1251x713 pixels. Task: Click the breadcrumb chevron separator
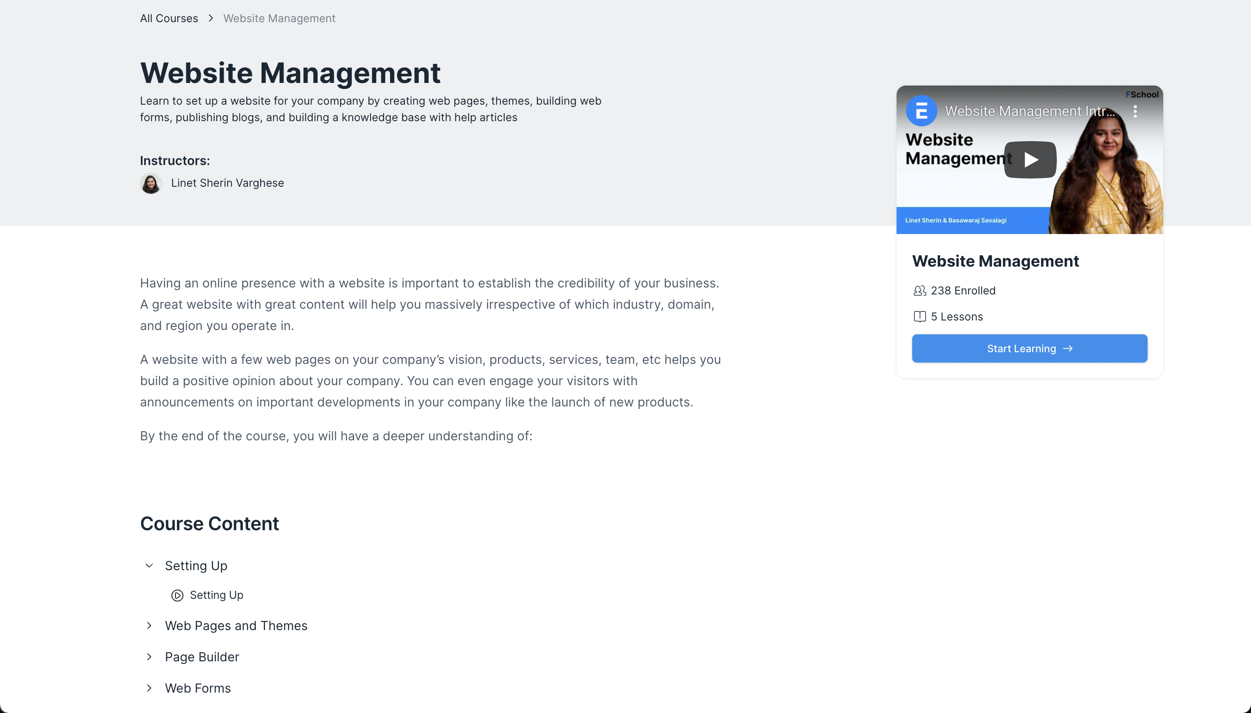click(211, 18)
